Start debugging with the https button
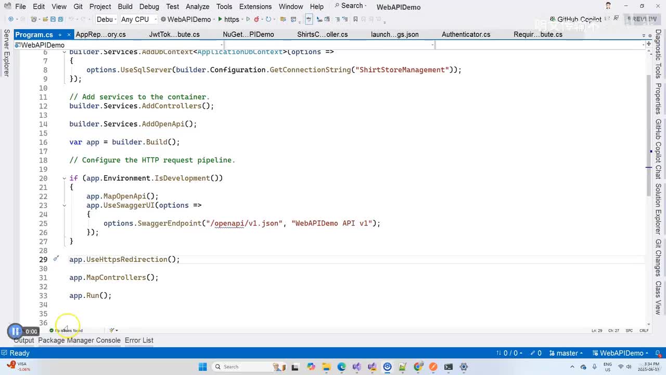The height and width of the screenshot is (375, 666). click(228, 19)
